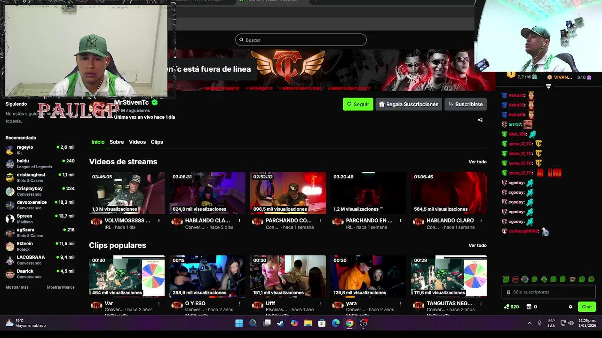Click the Sólo suscriptores chat input

[548, 292]
